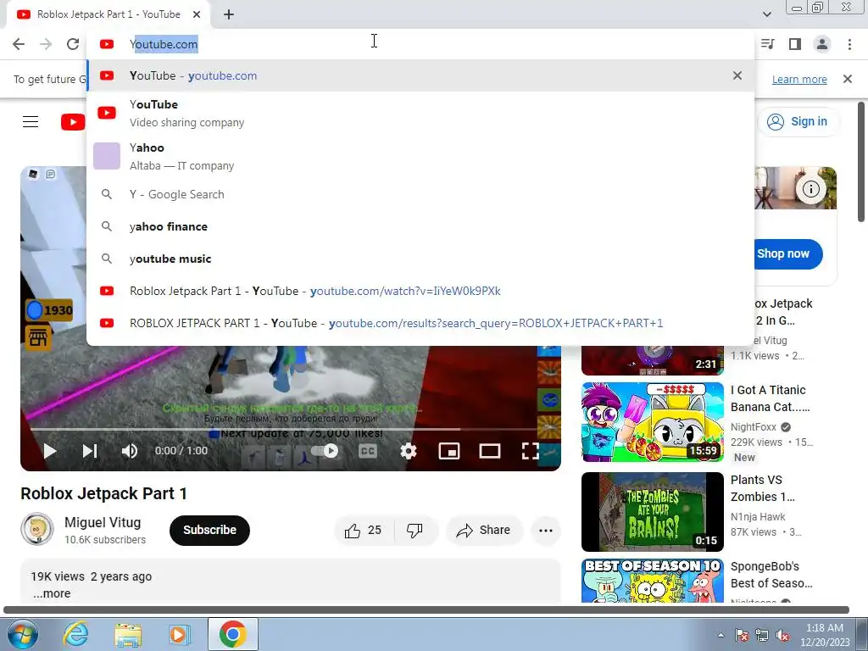868x651 pixels.
Task: Enter full screen mode
Action: point(531,451)
